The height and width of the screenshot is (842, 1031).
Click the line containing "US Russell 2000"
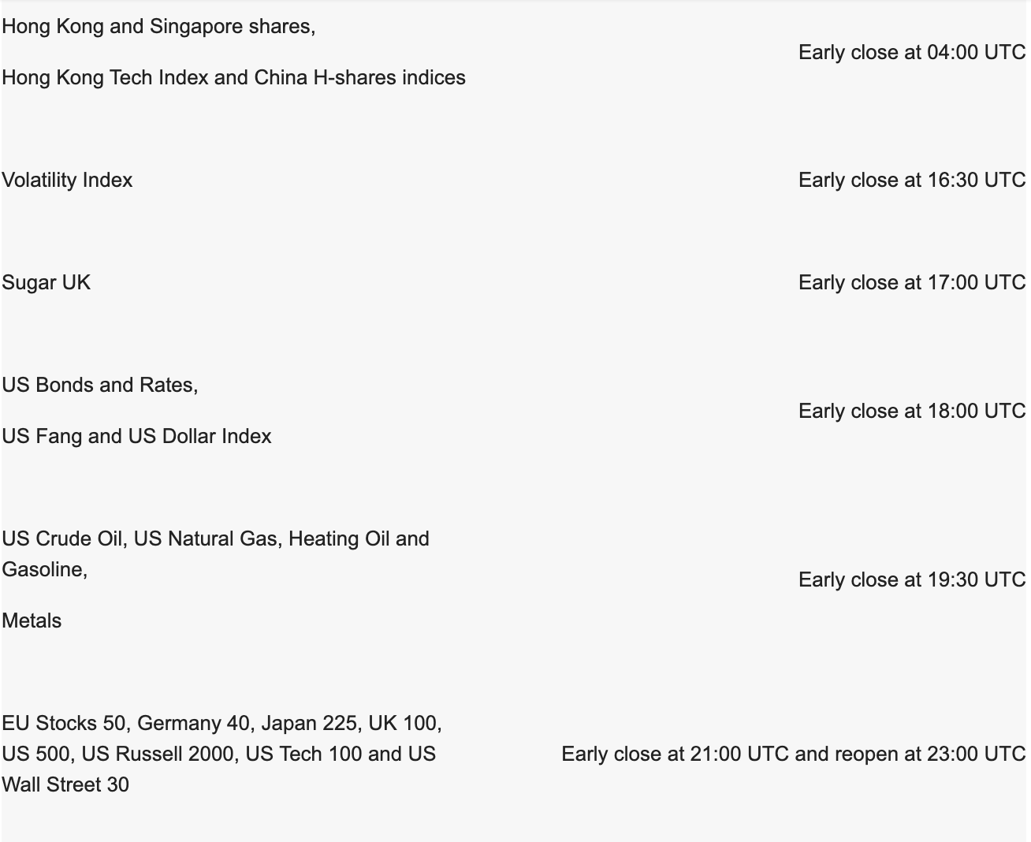218,754
